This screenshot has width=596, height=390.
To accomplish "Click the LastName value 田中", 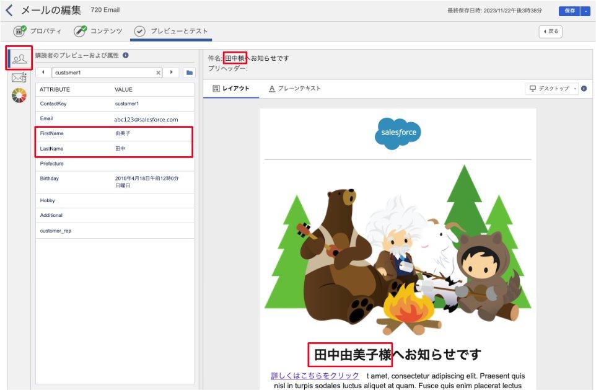I will click(x=120, y=149).
